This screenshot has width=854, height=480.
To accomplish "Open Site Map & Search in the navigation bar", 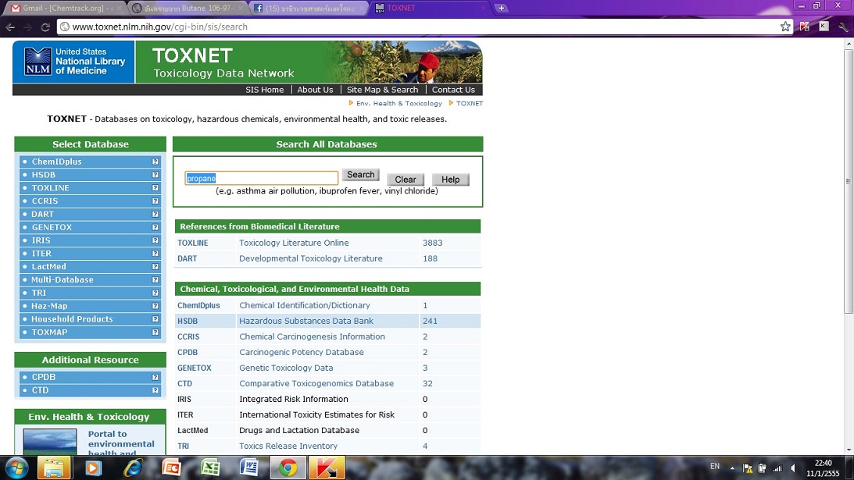I will click(382, 90).
